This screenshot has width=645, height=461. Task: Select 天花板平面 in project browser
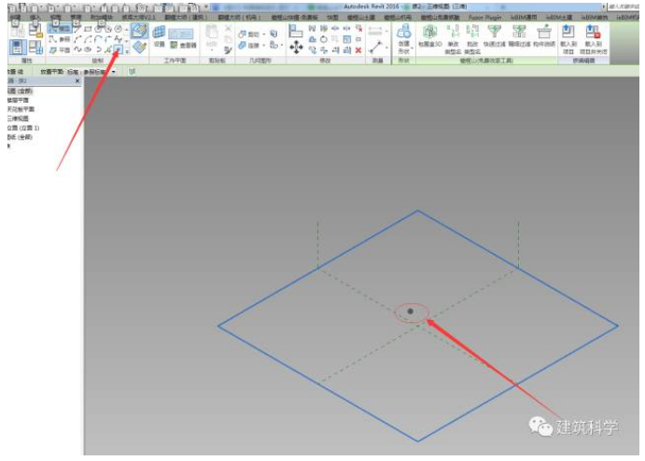tap(21, 109)
